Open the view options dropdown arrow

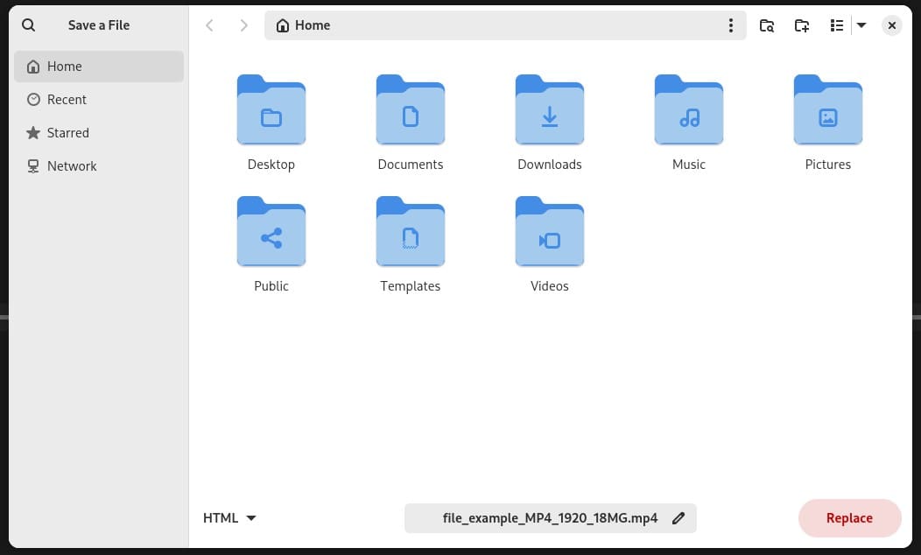pyautogui.click(x=861, y=25)
